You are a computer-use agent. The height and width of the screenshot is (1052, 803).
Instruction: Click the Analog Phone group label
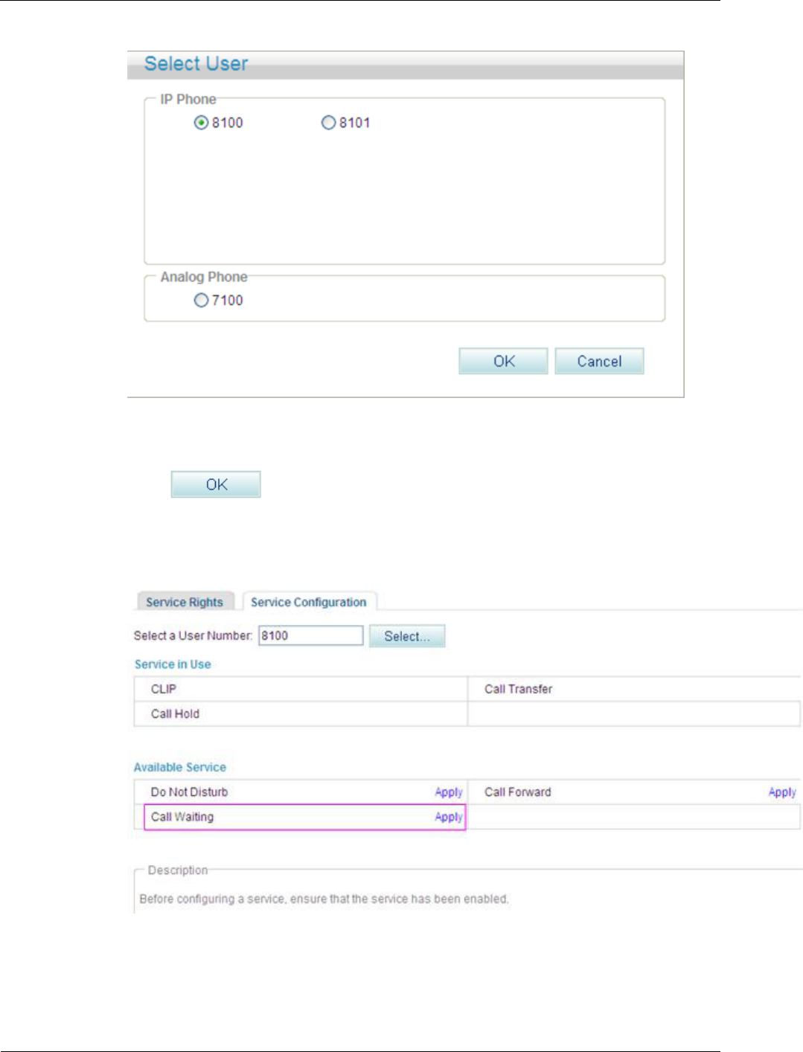tap(204, 277)
